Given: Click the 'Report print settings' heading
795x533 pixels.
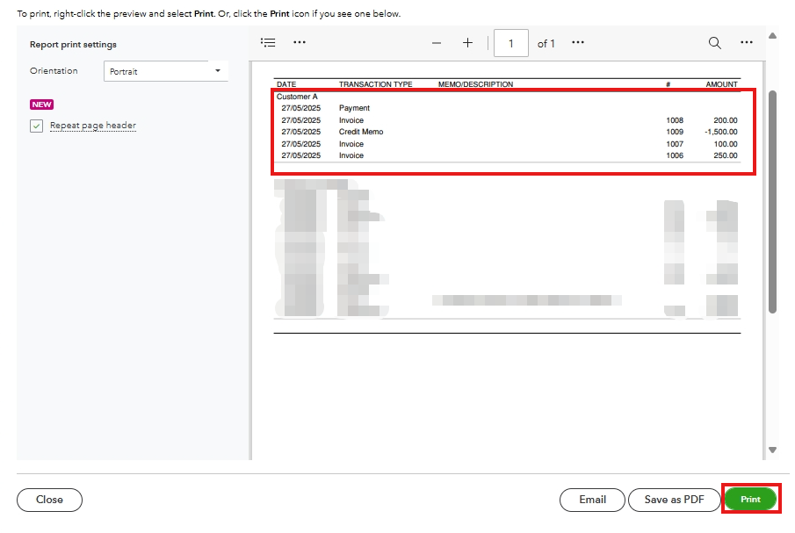Looking at the screenshot, I should pos(73,45).
